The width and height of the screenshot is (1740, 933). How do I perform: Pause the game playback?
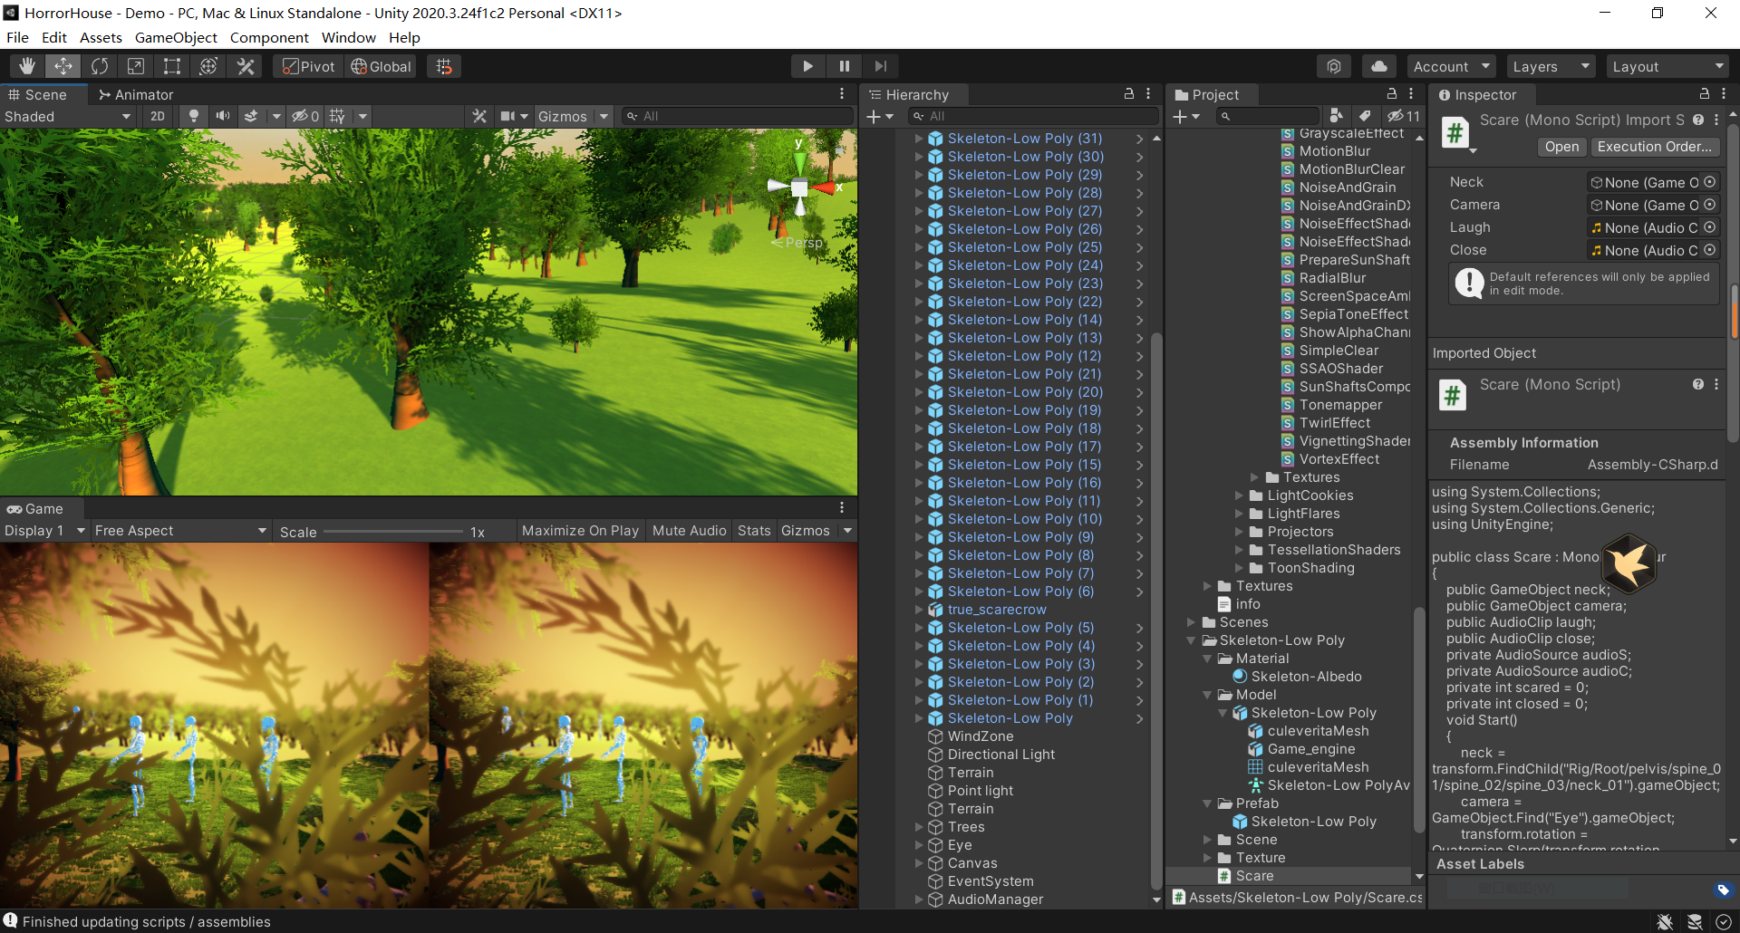point(844,66)
